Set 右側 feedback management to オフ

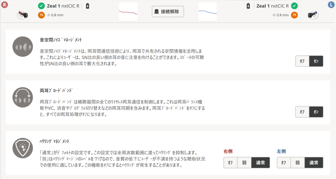[x=230, y=163]
